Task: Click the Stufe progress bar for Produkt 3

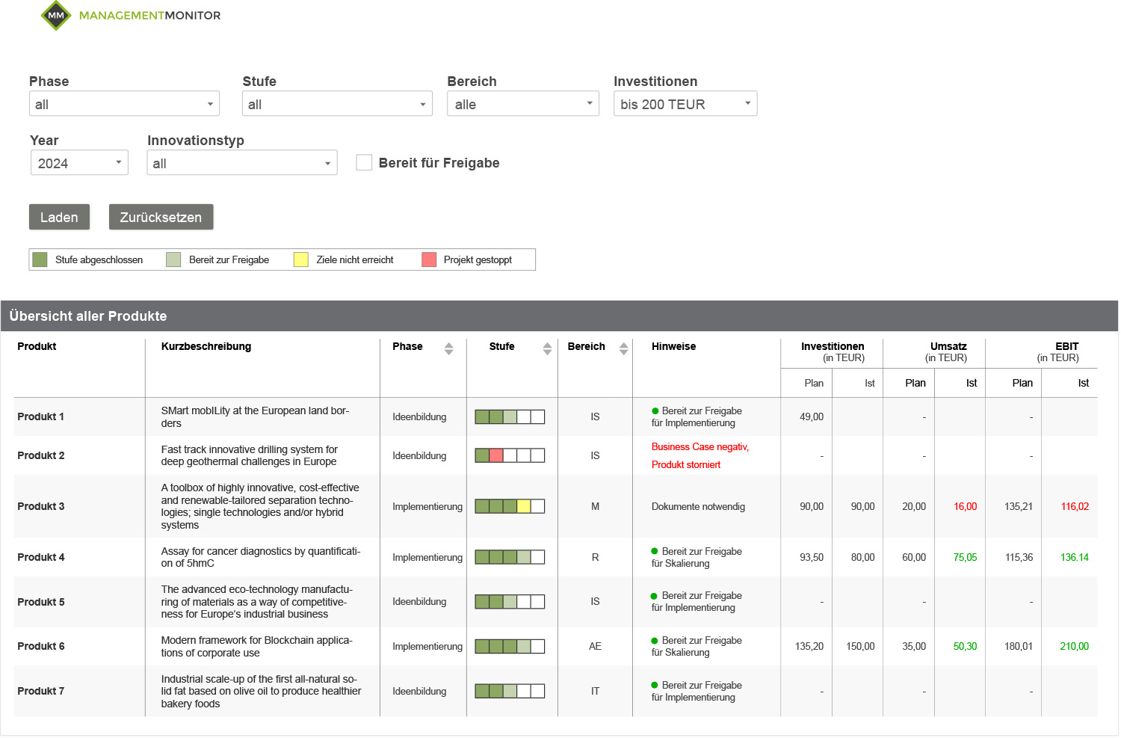Action: click(510, 506)
